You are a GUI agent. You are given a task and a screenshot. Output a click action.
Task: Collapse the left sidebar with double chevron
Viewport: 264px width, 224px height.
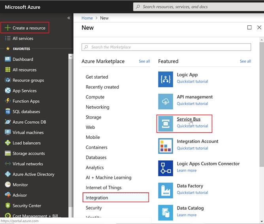69,18
